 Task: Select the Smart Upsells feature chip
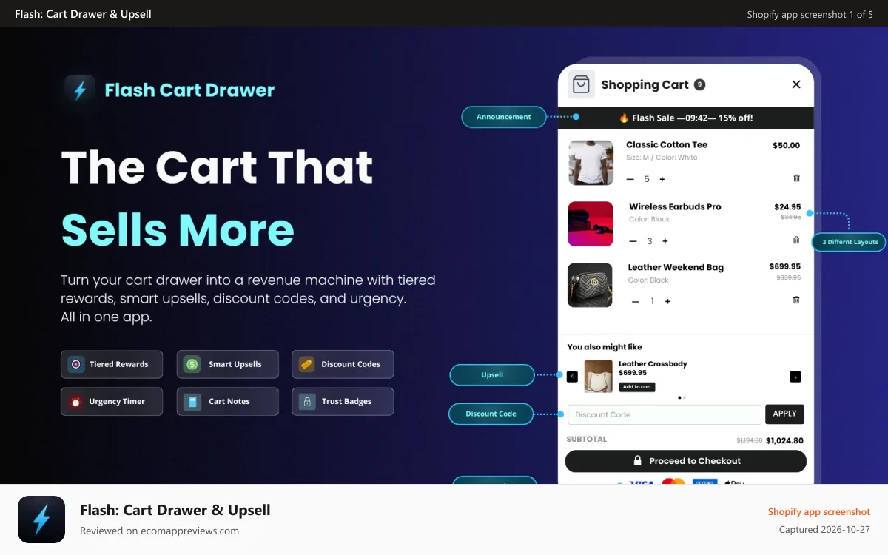click(228, 364)
